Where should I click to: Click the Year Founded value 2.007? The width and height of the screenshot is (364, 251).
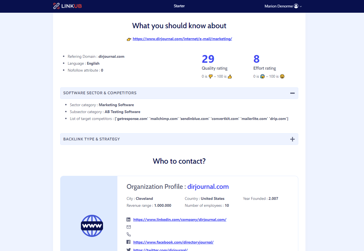click(x=273, y=198)
